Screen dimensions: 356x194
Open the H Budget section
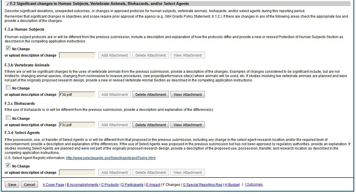[232, 185]
